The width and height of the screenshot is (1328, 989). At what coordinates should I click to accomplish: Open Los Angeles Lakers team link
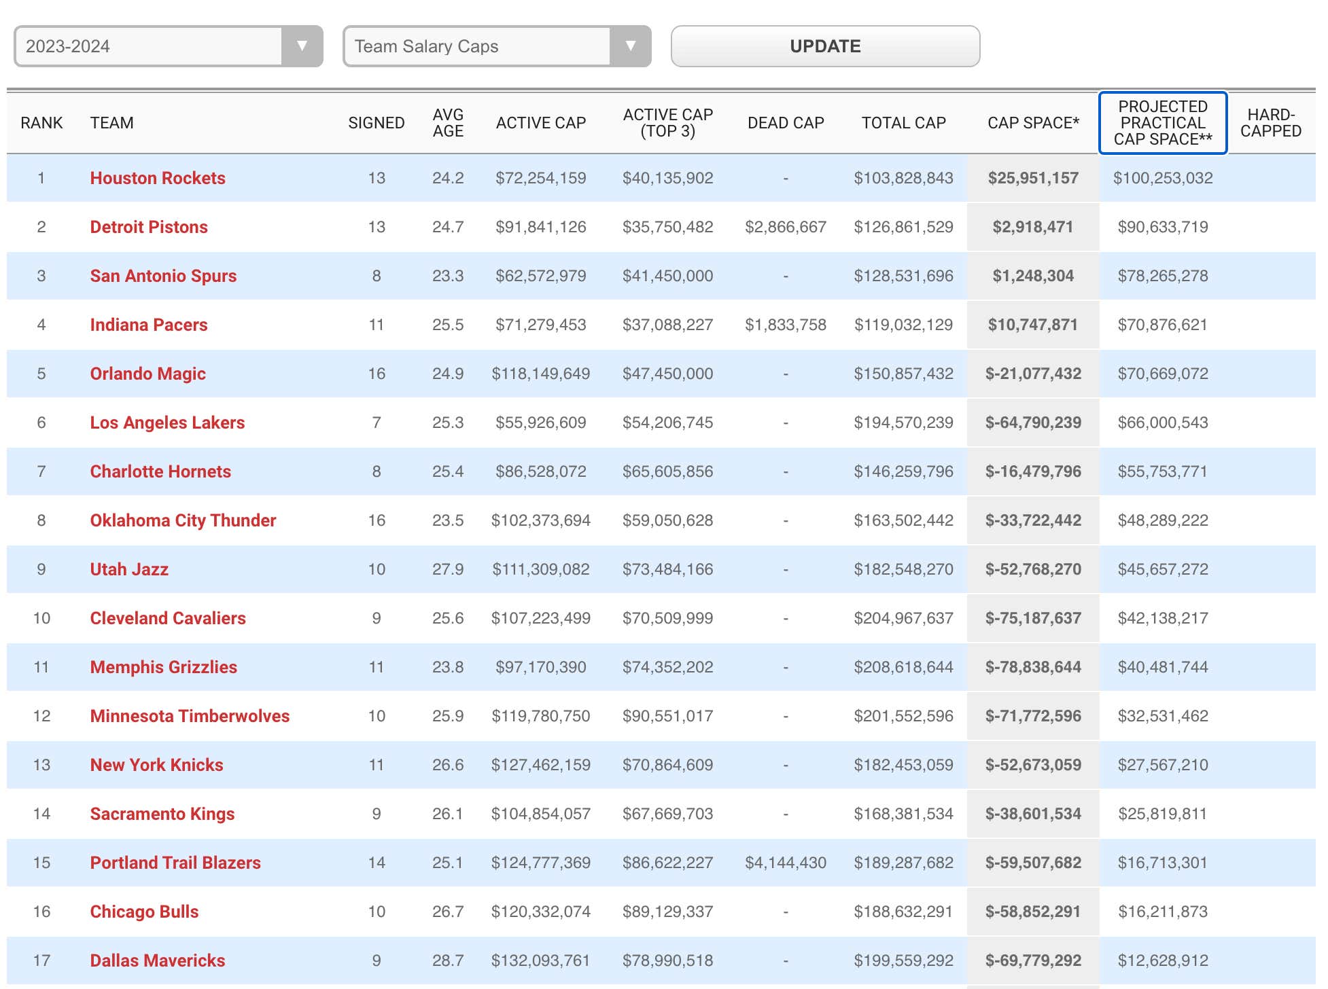click(167, 422)
